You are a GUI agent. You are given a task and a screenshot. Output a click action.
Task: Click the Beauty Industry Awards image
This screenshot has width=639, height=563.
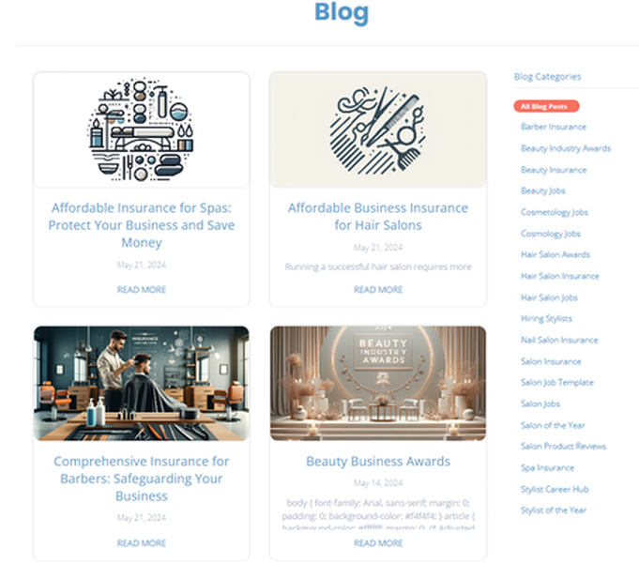378,383
